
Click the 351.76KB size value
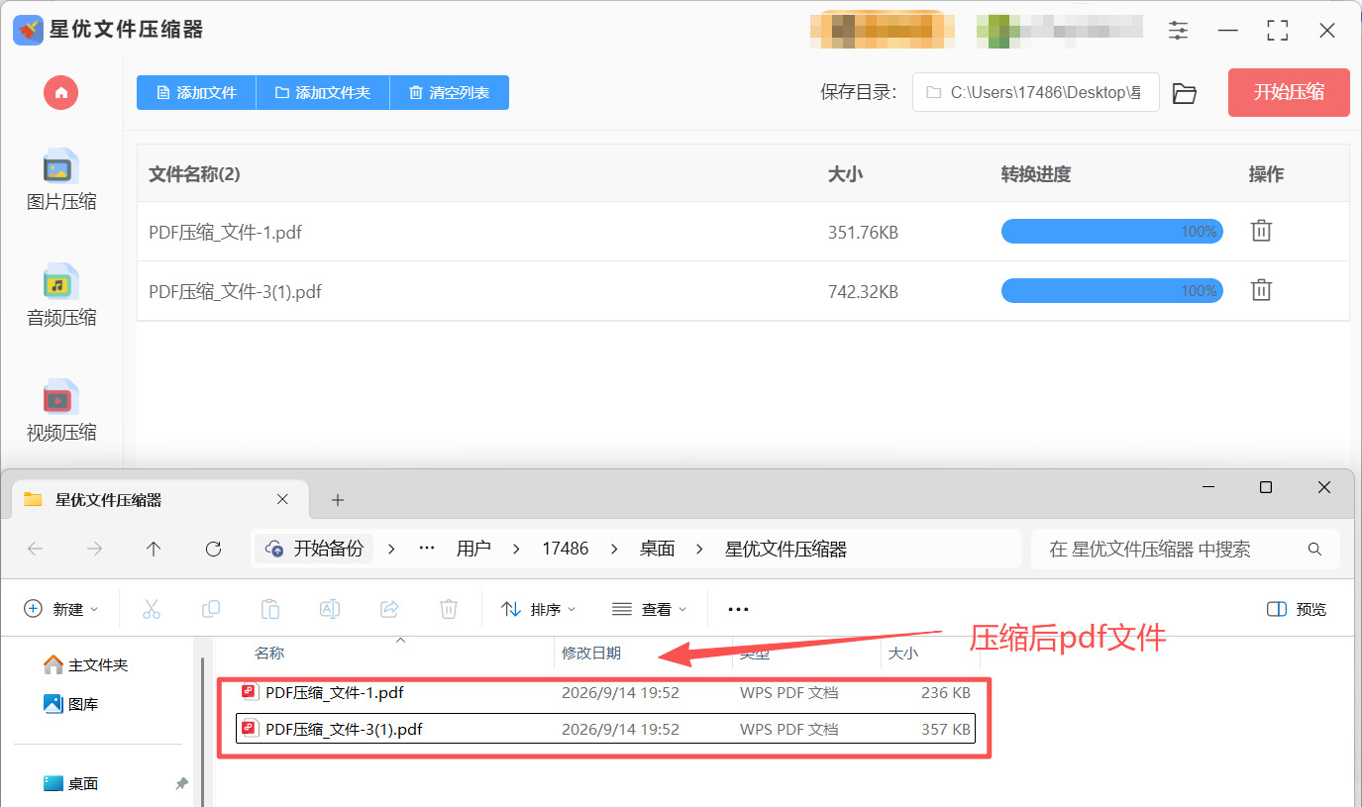[x=863, y=233]
